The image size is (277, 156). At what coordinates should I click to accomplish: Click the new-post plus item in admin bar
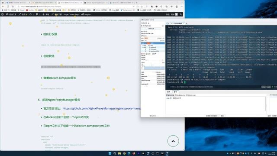tap(46, 14)
